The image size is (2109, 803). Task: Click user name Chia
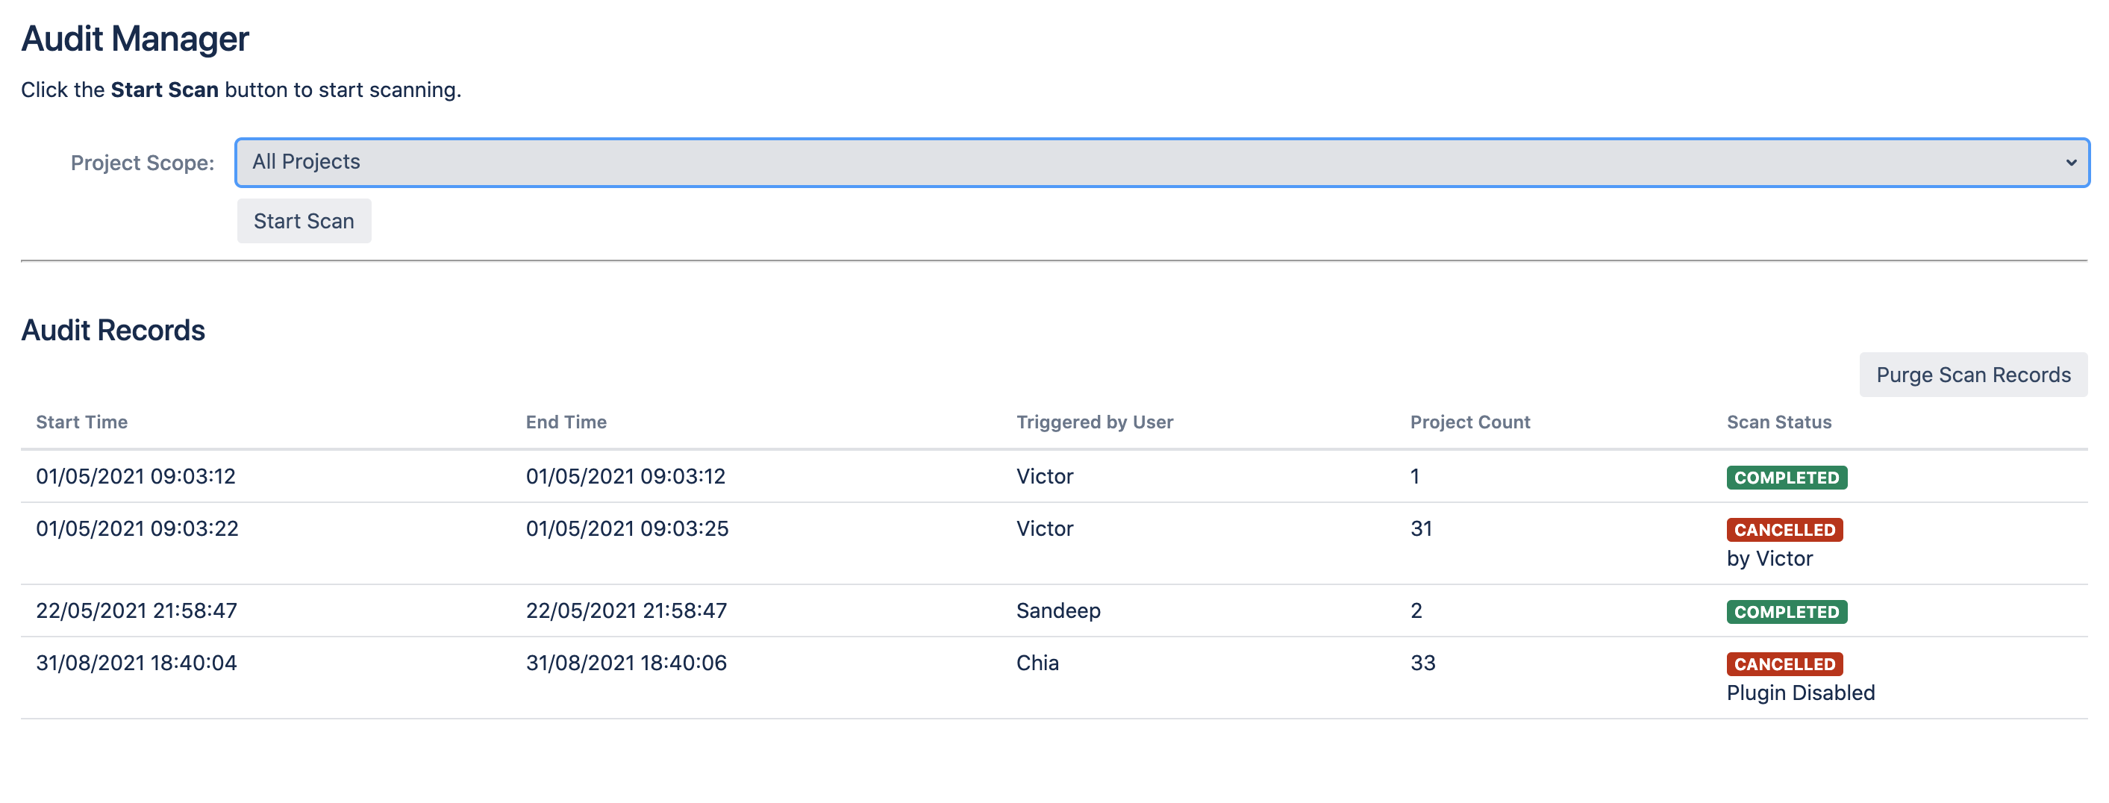[x=1037, y=663]
